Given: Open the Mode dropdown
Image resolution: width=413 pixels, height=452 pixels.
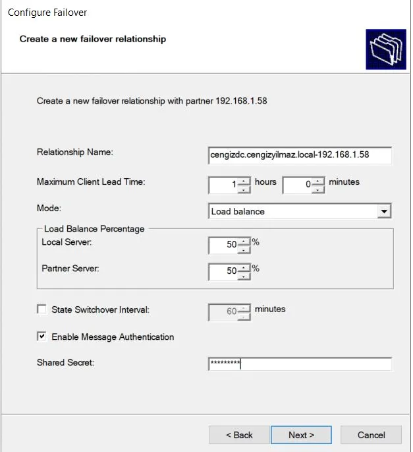Looking at the screenshot, I should click(x=384, y=211).
